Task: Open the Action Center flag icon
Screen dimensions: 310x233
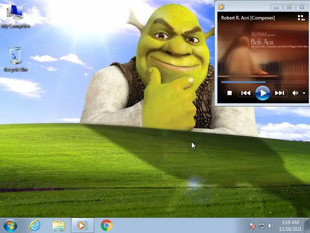Action: coord(252,226)
